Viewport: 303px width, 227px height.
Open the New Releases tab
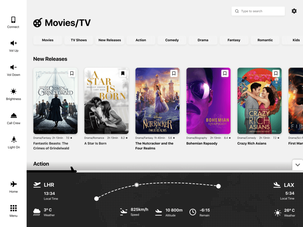tap(110, 40)
